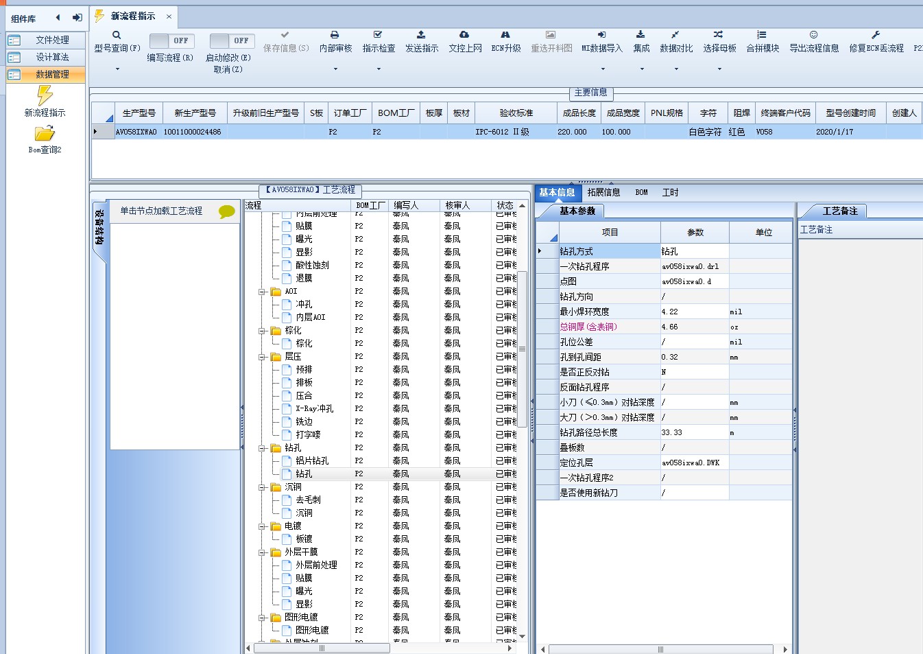This screenshot has width=923, height=654.
Task: Click 导出流程信息 smiley icon
Action: [x=813, y=34]
